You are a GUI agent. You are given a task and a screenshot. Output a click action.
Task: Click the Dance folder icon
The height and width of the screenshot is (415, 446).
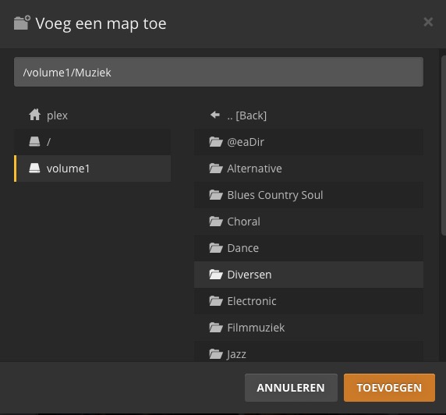pyautogui.click(x=216, y=247)
